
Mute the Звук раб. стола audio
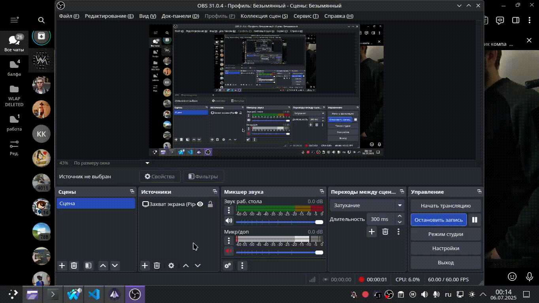pyautogui.click(x=228, y=221)
